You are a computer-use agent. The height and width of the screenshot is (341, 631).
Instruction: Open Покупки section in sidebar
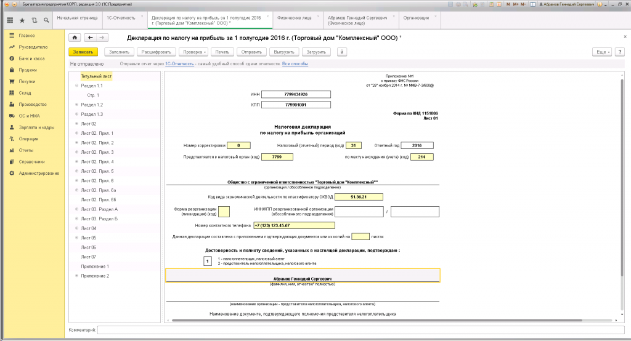pyautogui.click(x=27, y=81)
